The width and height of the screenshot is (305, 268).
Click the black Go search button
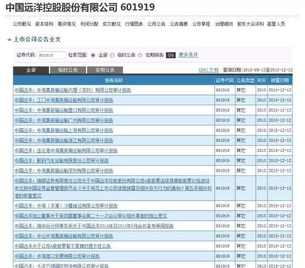click(171, 55)
